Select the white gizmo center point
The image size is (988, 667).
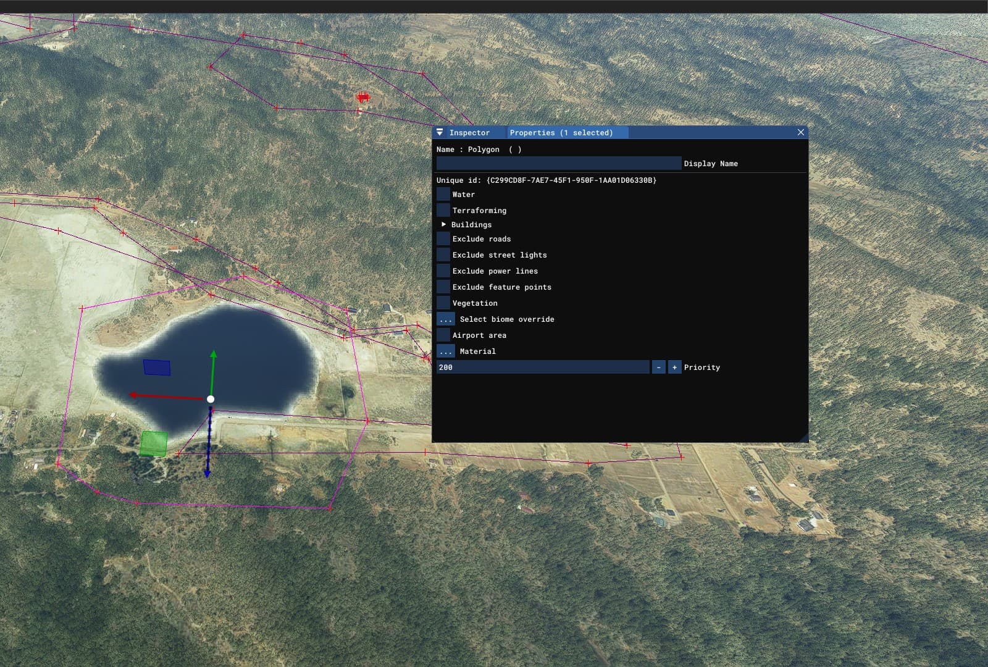click(211, 399)
